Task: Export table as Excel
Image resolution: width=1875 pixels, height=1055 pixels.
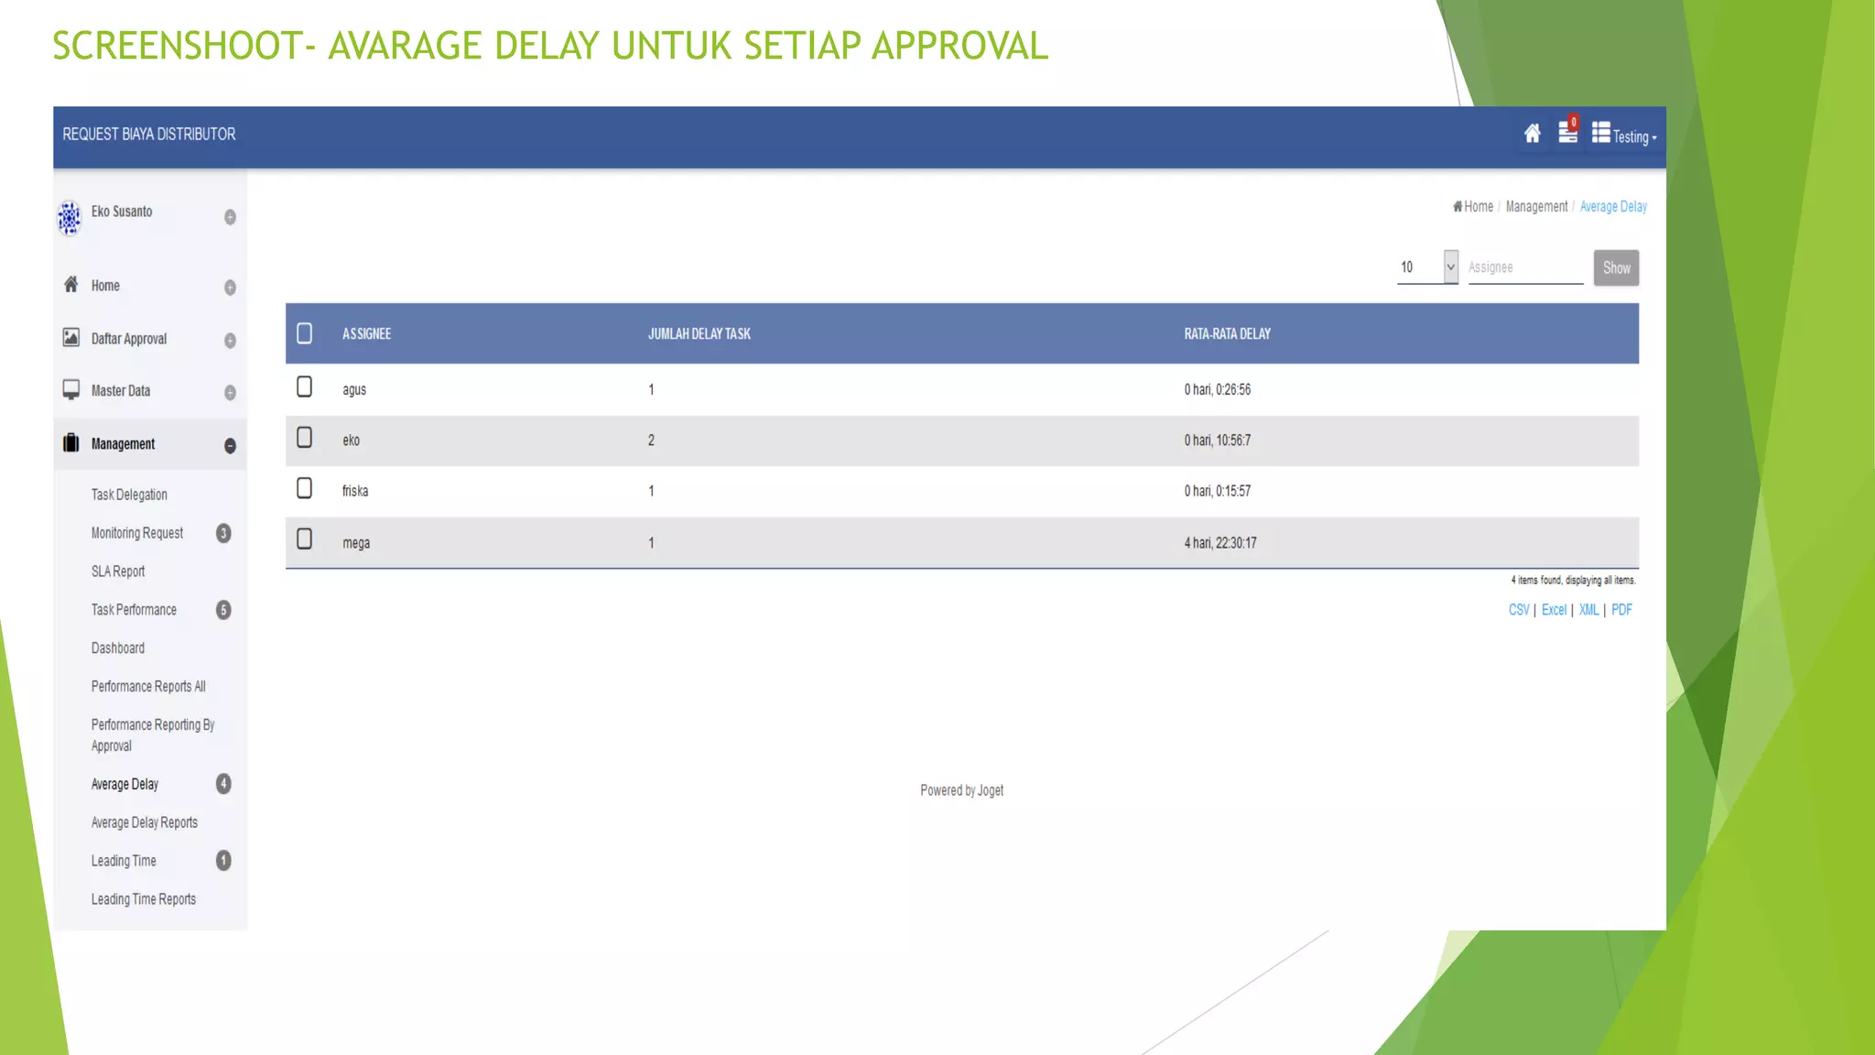Action: click(x=1554, y=610)
